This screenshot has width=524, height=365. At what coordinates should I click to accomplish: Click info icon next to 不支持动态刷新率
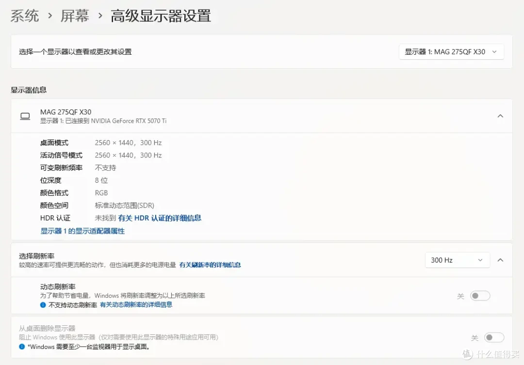click(x=43, y=305)
